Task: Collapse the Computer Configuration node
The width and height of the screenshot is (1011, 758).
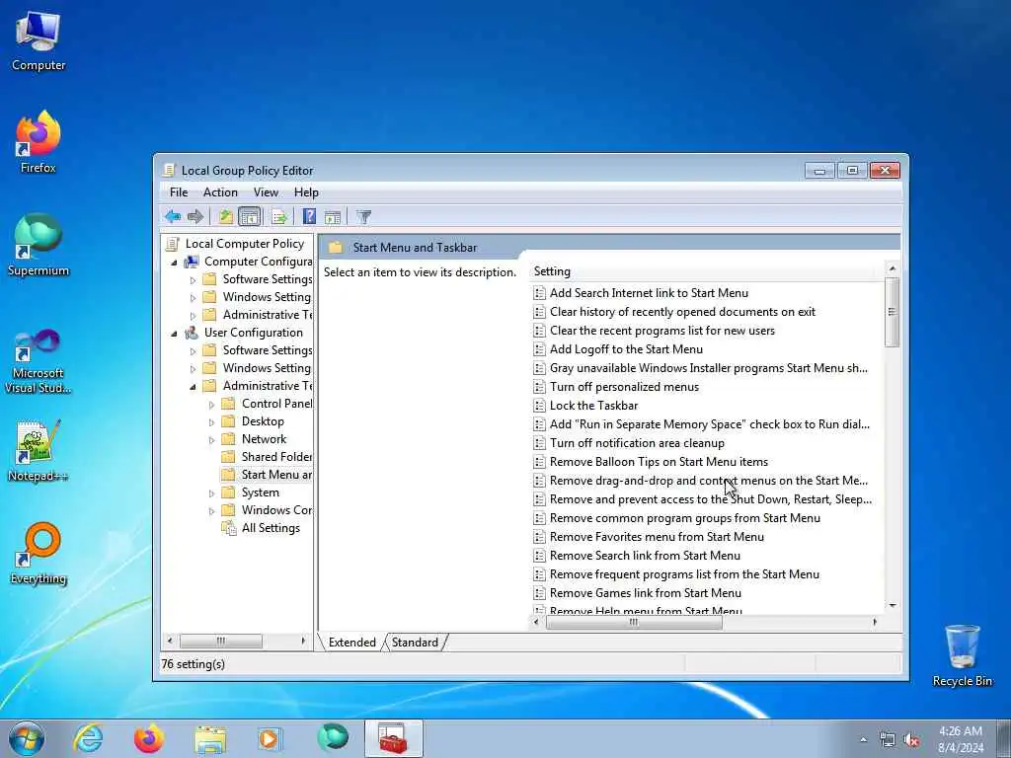Action: pos(174,263)
